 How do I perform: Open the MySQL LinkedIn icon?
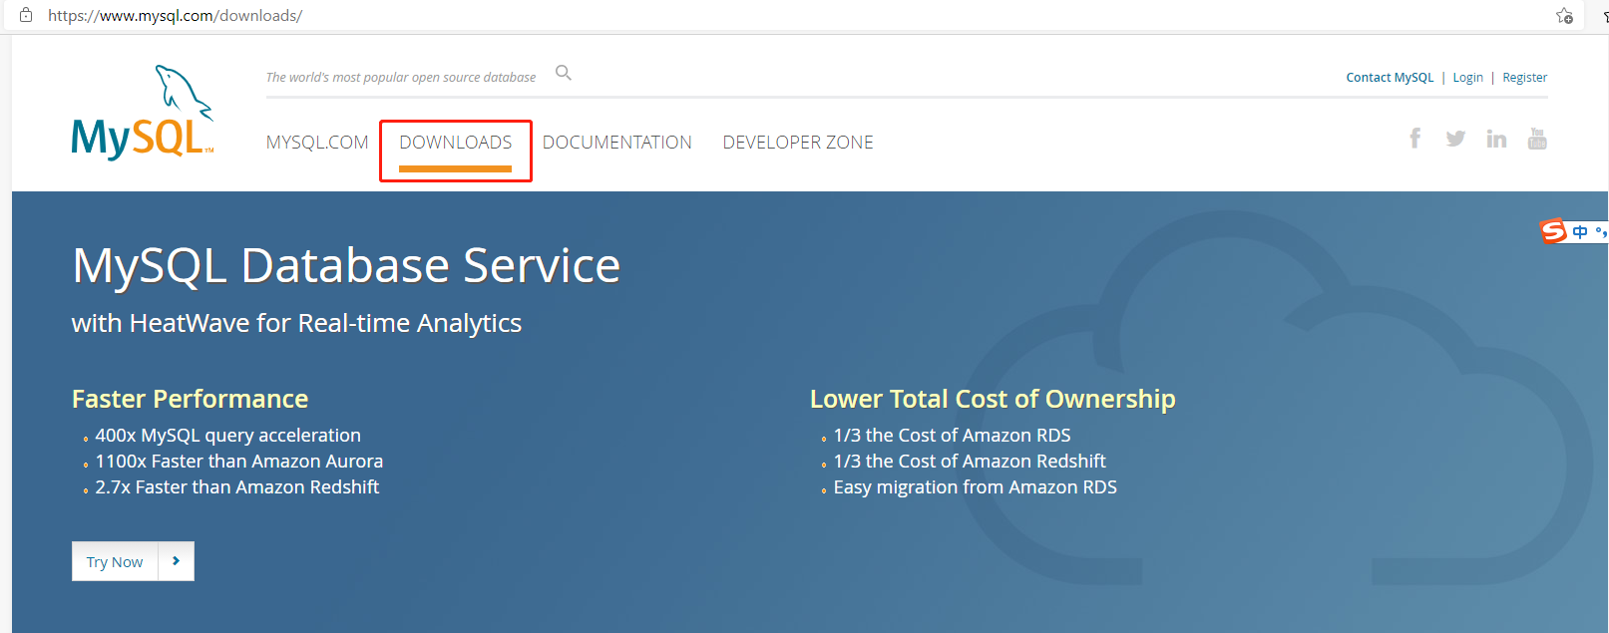coord(1496,139)
